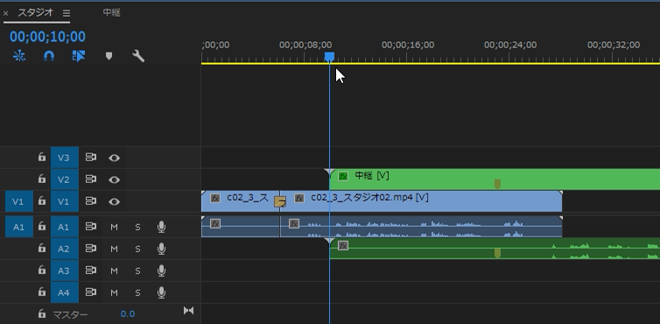Toggle lock on track V1
The image size is (660, 324).
[x=42, y=201]
